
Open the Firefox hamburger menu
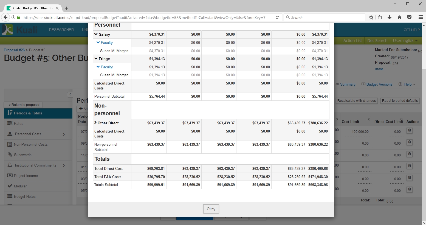point(421,17)
